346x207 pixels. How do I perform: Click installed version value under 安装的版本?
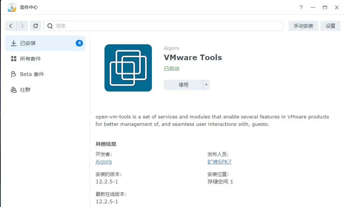coord(107,182)
